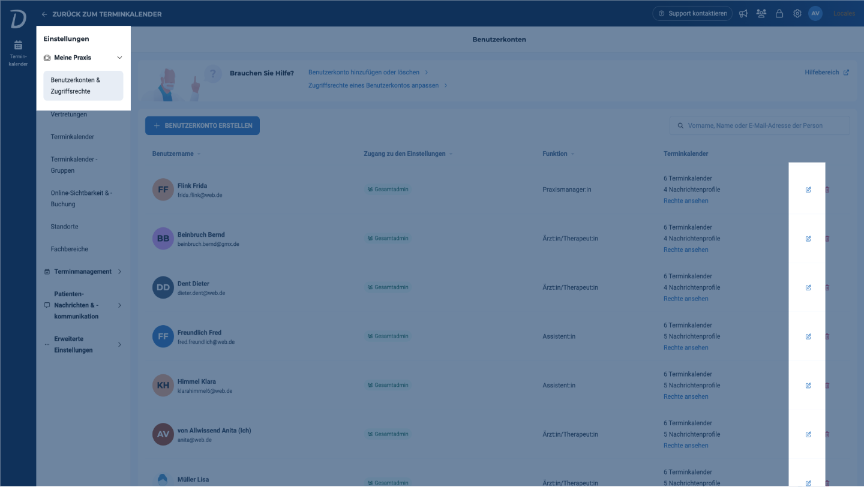Click email fred.freundlich@web.de
The height and width of the screenshot is (487, 864).
206,342
